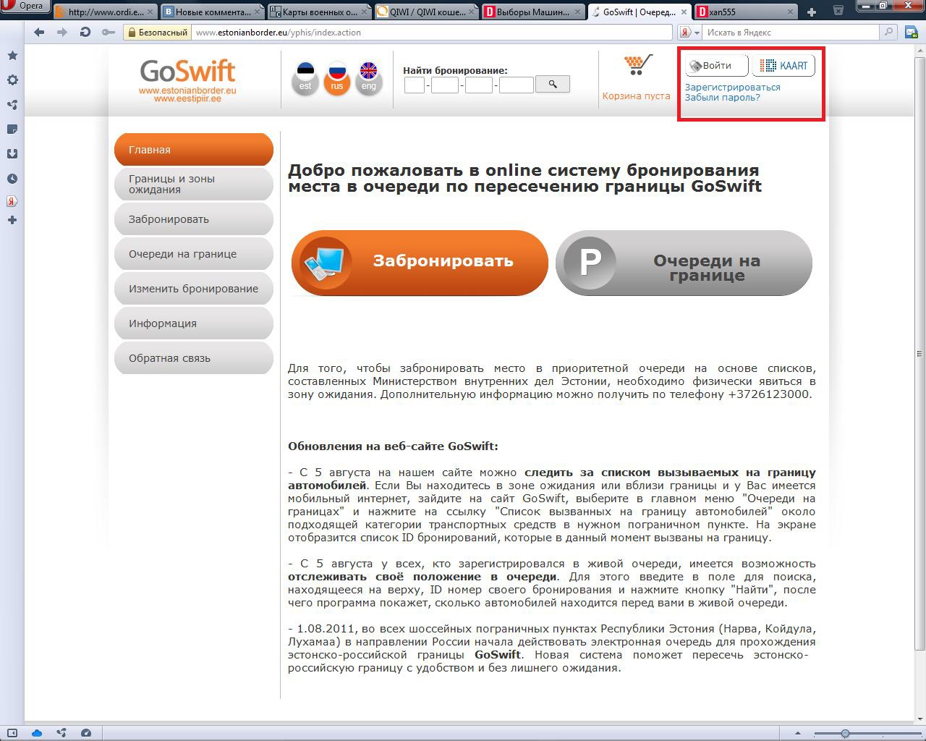Click the large orange Забронировать button
The image size is (926, 741).
coord(420,262)
